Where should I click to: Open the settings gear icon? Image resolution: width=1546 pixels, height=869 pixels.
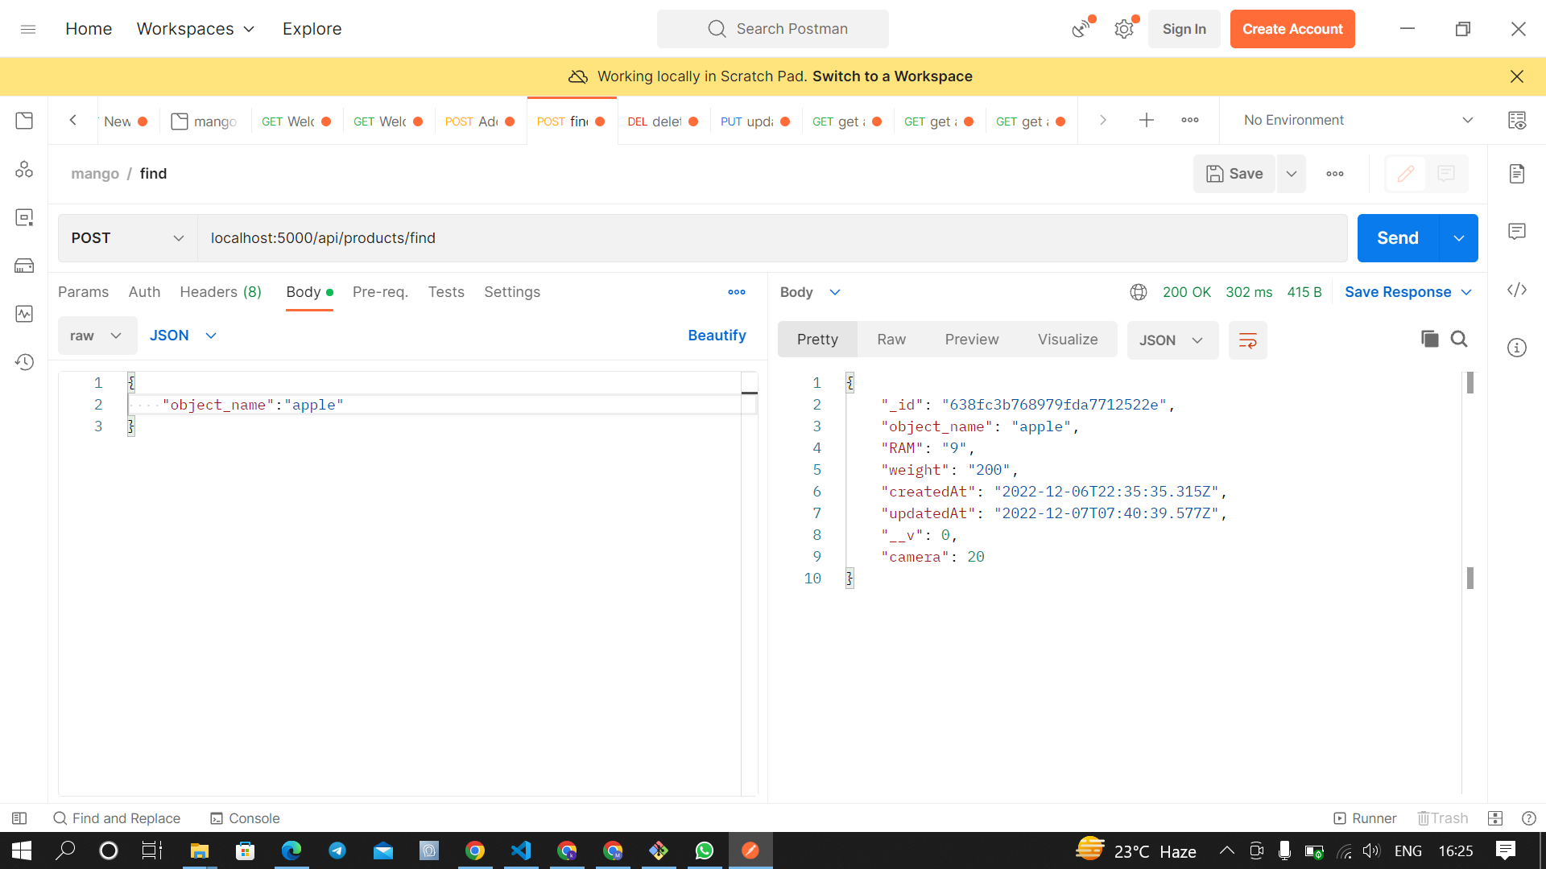[x=1124, y=29]
